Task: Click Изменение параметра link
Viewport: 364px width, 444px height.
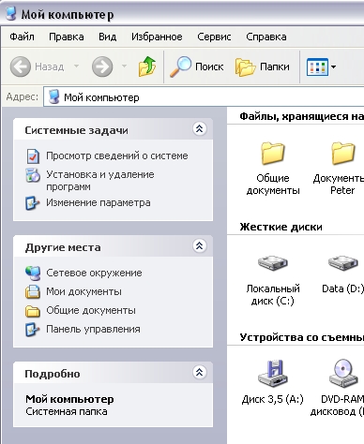Action: coord(99,202)
